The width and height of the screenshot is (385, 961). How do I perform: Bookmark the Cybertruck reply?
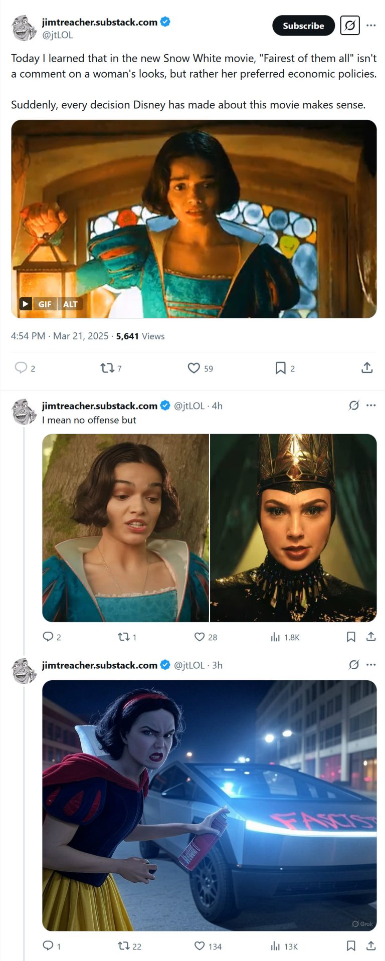pyautogui.click(x=351, y=946)
